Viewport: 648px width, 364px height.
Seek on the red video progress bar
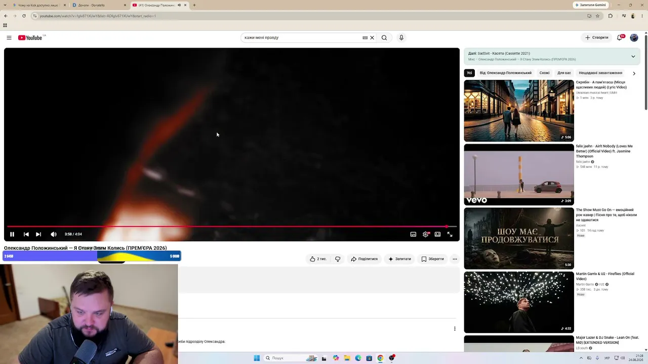pyautogui.click(x=232, y=226)
